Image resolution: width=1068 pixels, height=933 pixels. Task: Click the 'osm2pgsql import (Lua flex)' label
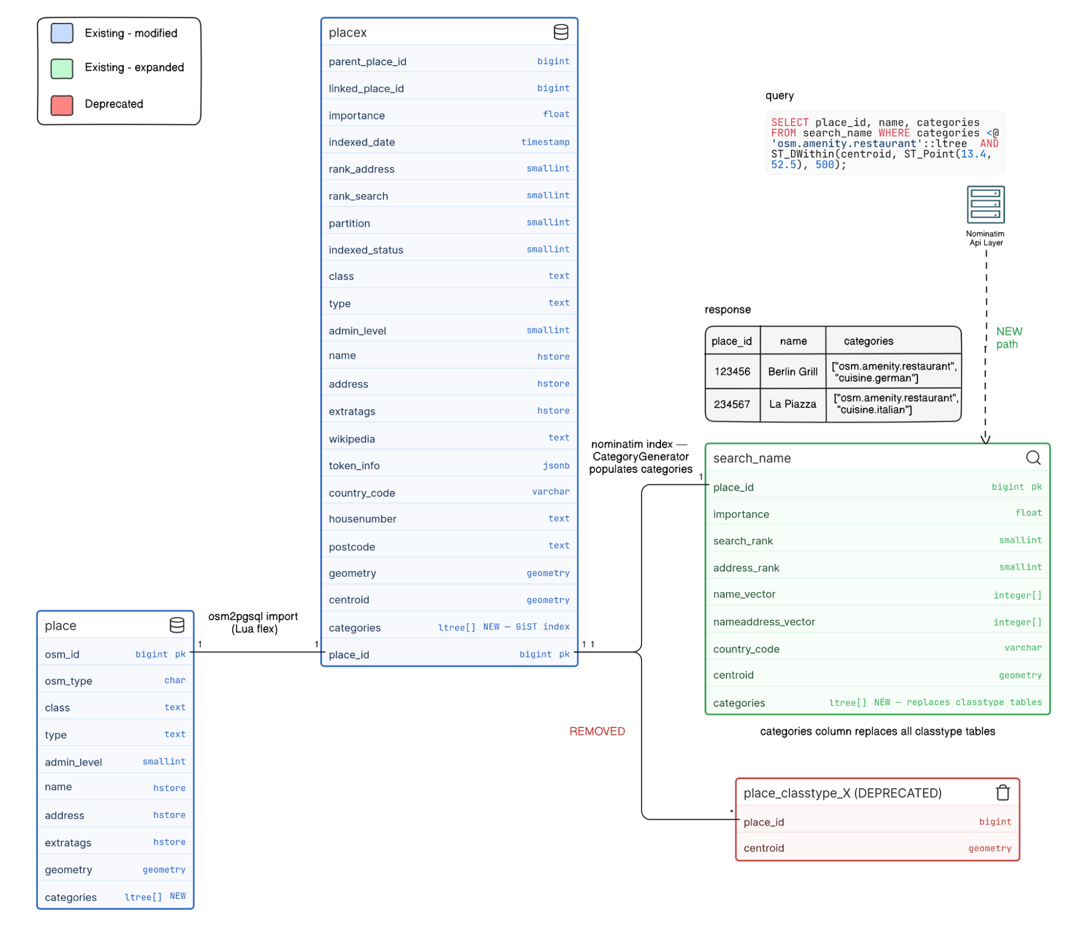point(253,622)
